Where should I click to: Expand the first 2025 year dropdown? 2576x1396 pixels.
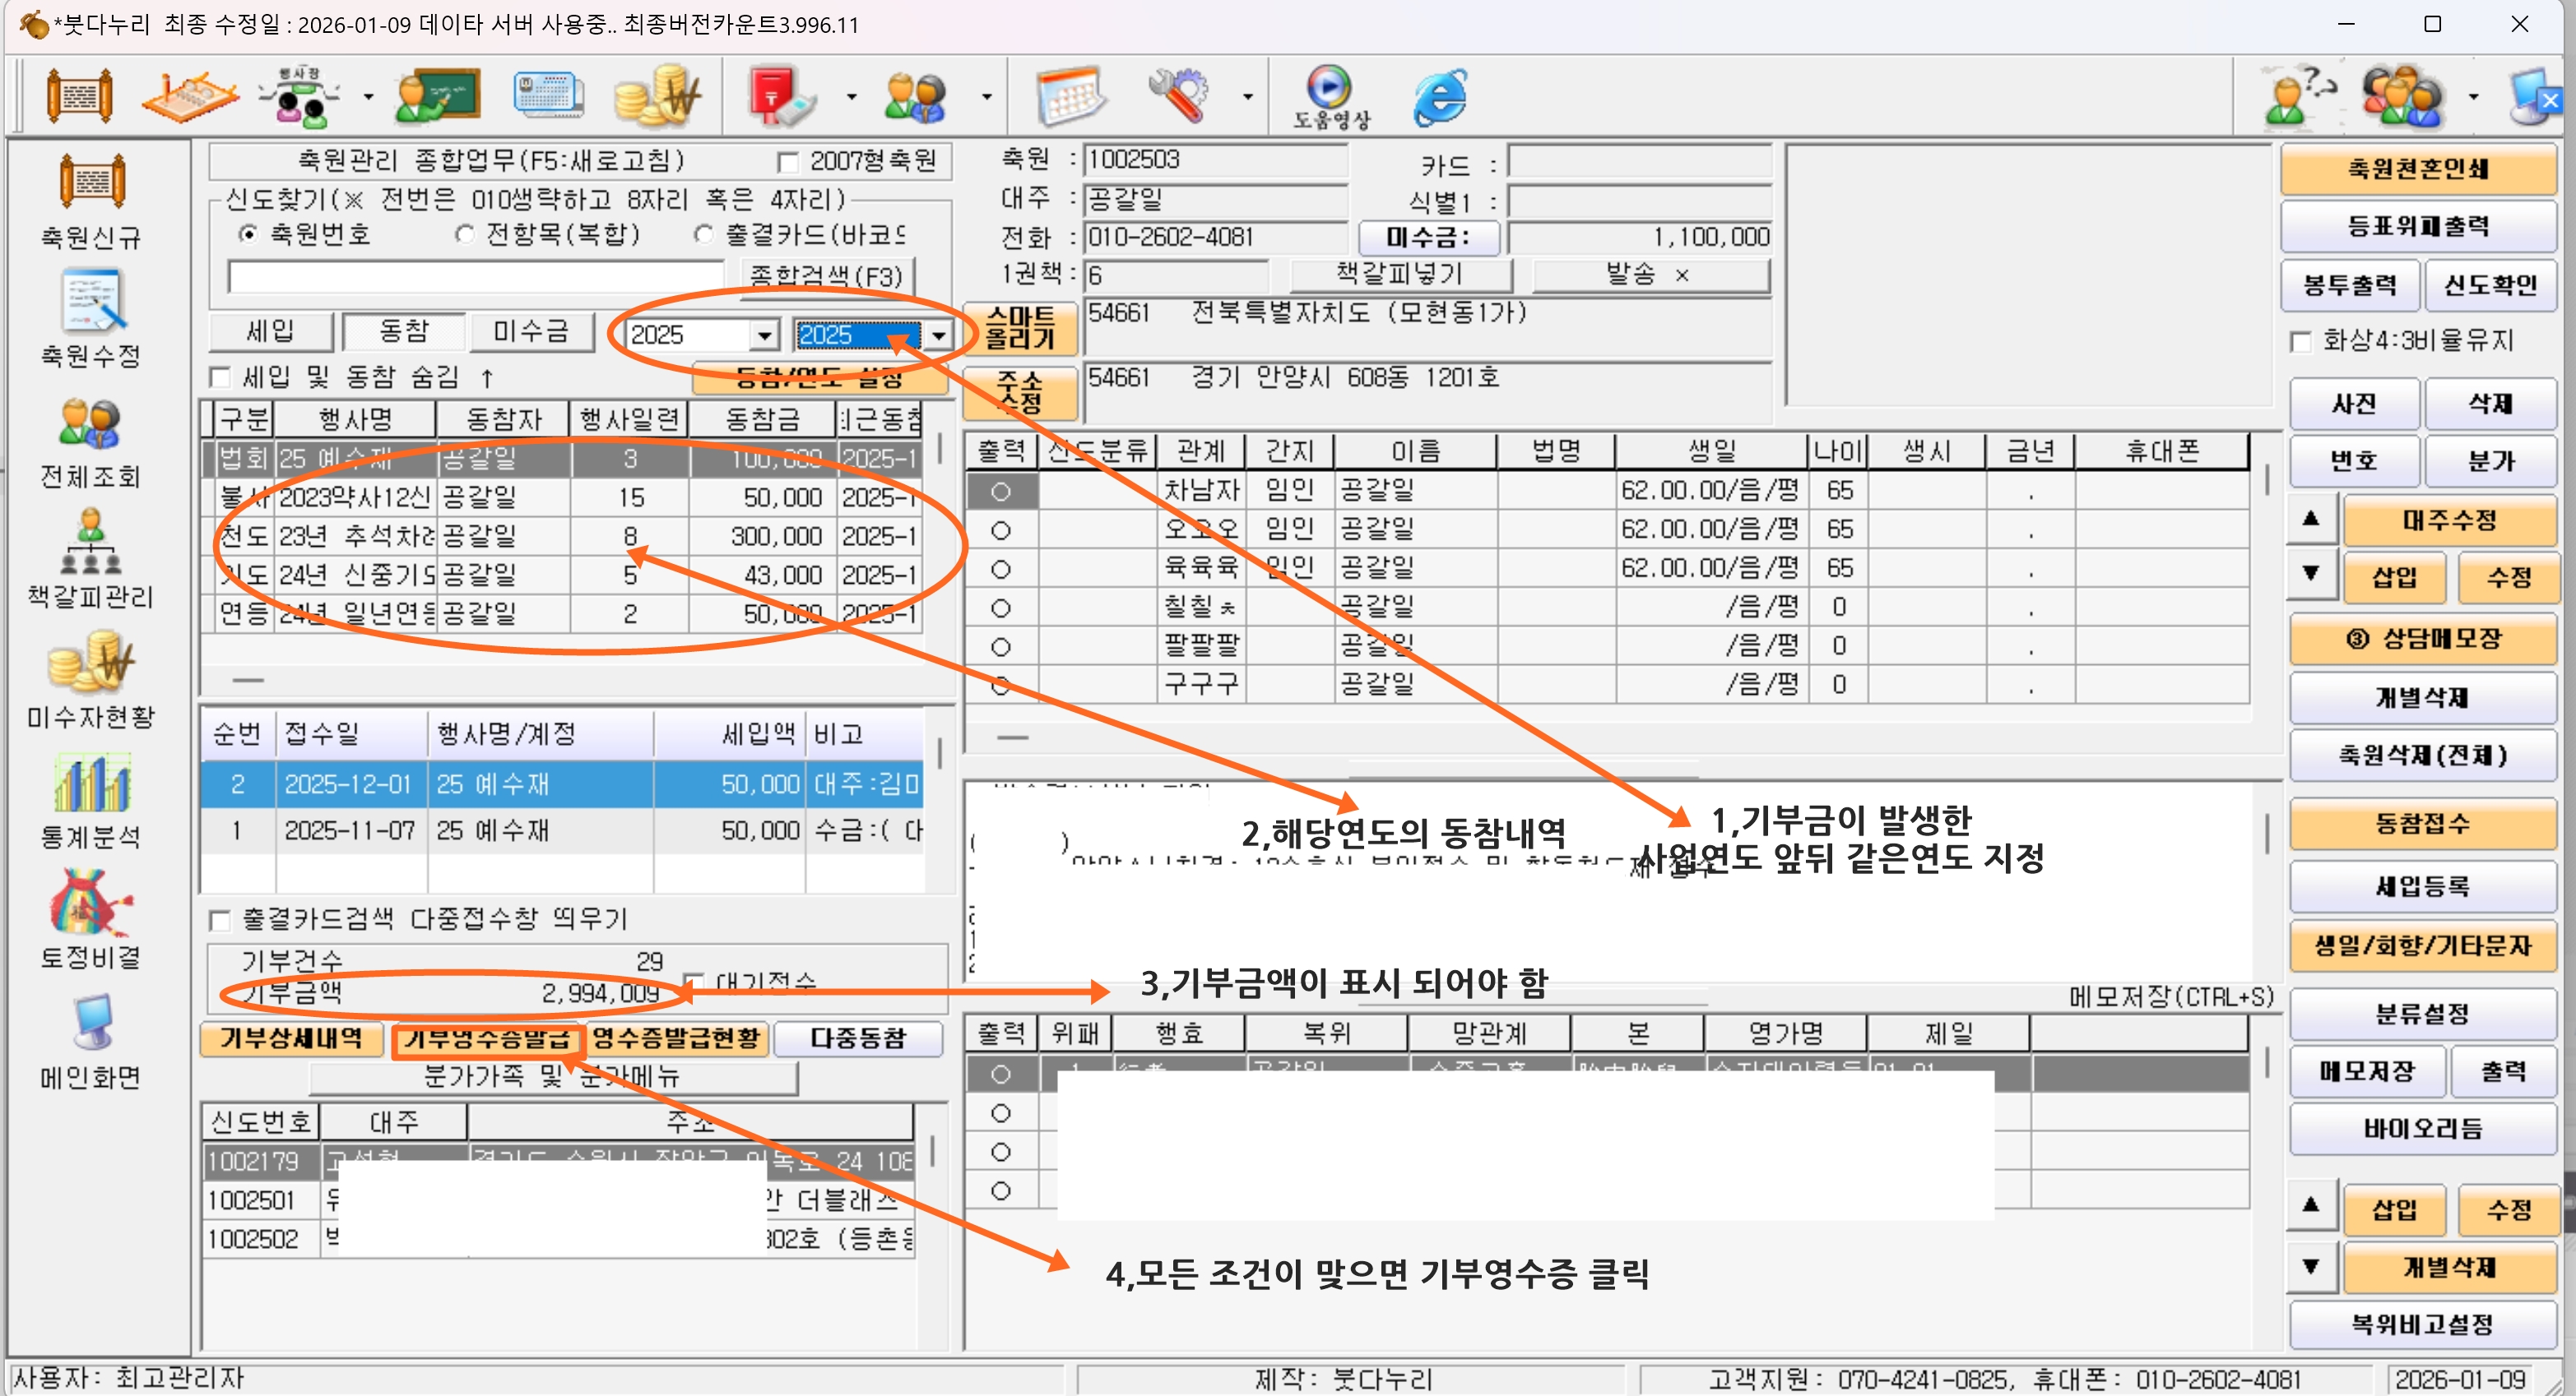[x=764, y=335]
